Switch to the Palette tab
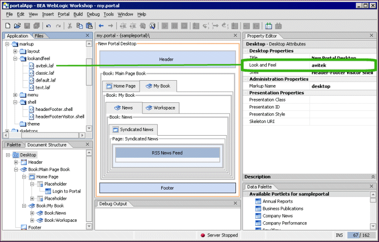 coord(14,145)
